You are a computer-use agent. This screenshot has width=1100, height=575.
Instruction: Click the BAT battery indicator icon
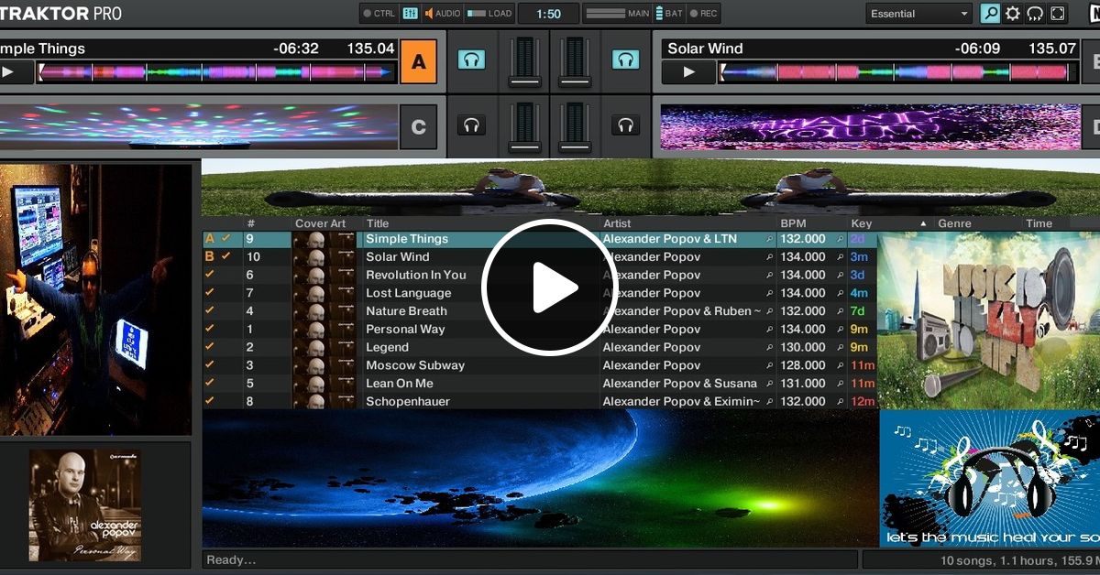click(x=660, y=13)
